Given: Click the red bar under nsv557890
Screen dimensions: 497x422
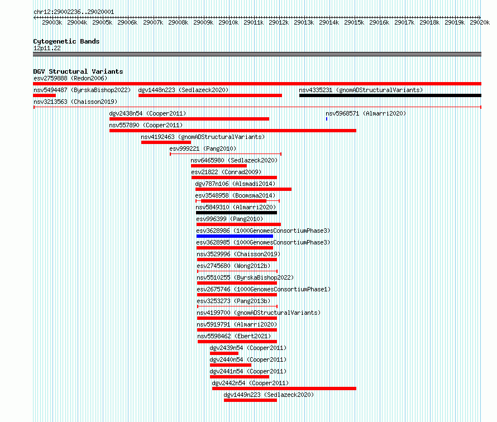Looking at the screenshot, I should click(x=233, y=131).
